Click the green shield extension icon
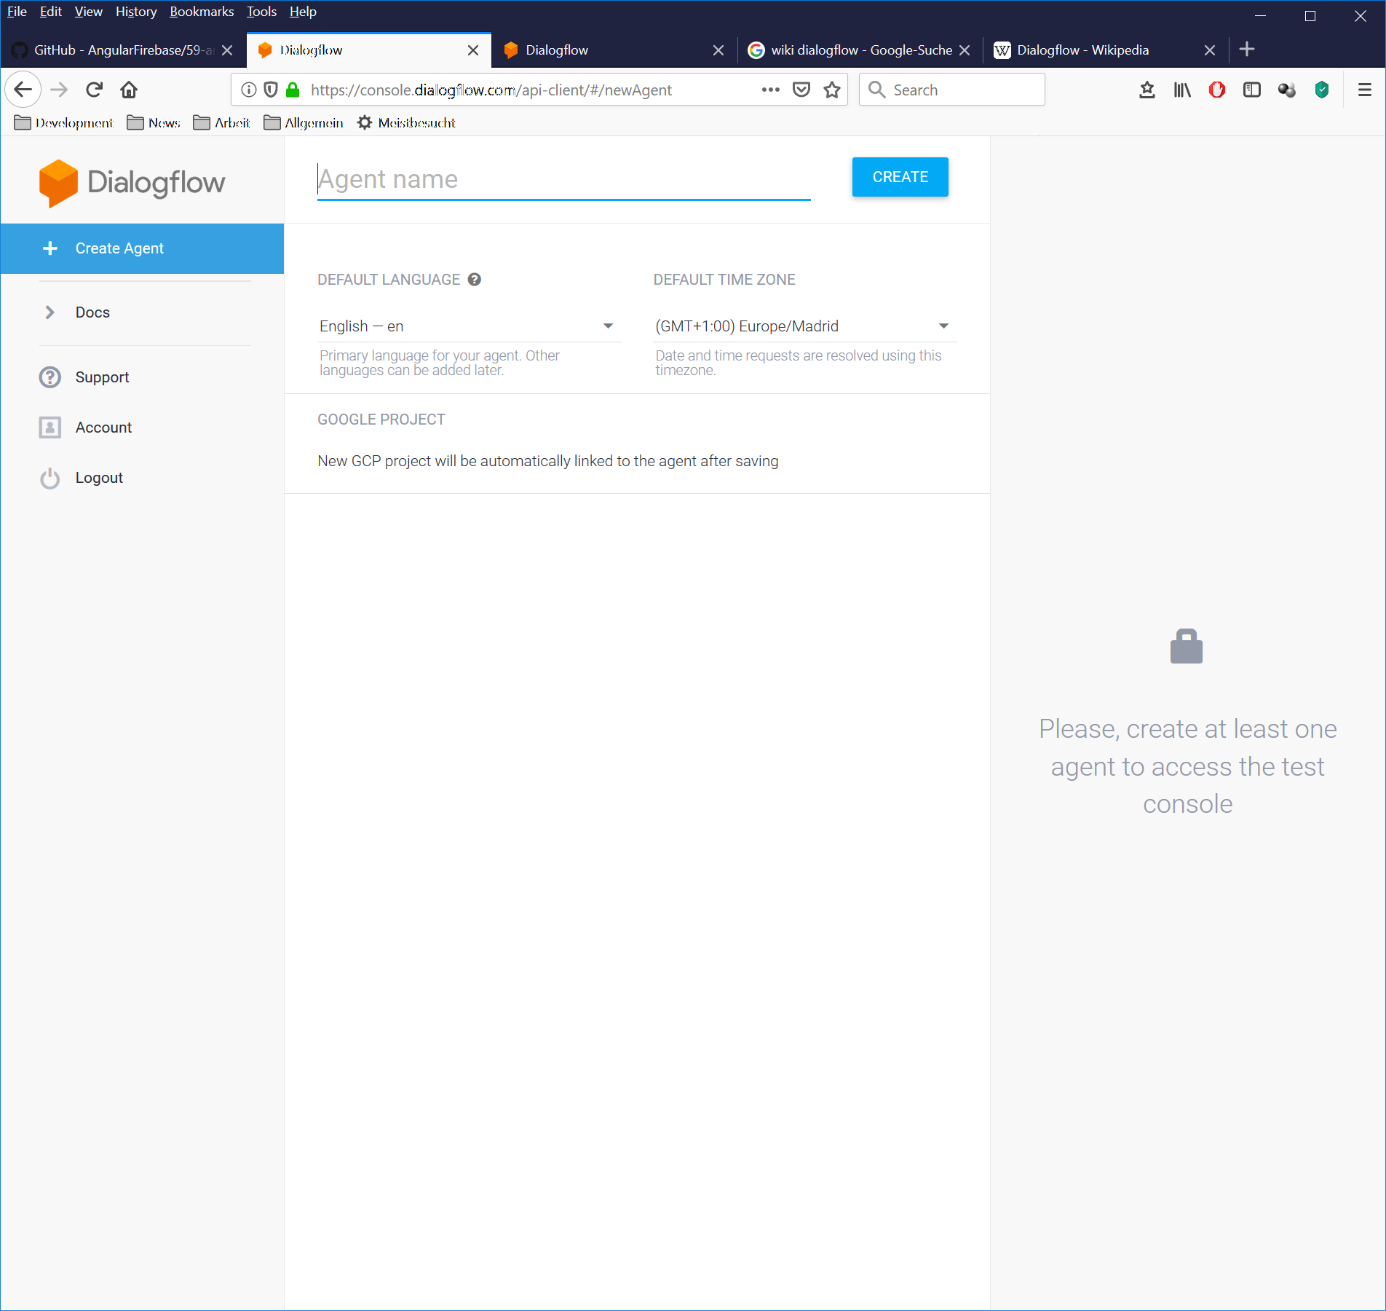This screenshot has height=1311, width=1386. pyautogui.click(x=1322, y=90)
